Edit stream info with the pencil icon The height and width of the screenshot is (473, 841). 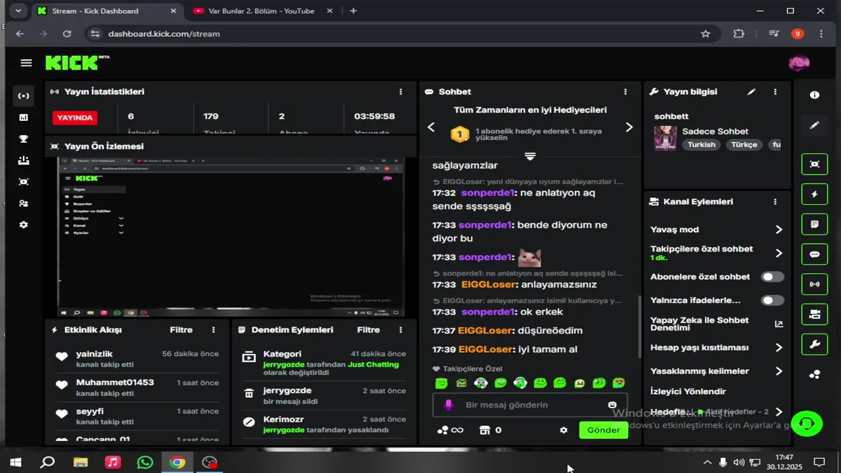(752, 92)
